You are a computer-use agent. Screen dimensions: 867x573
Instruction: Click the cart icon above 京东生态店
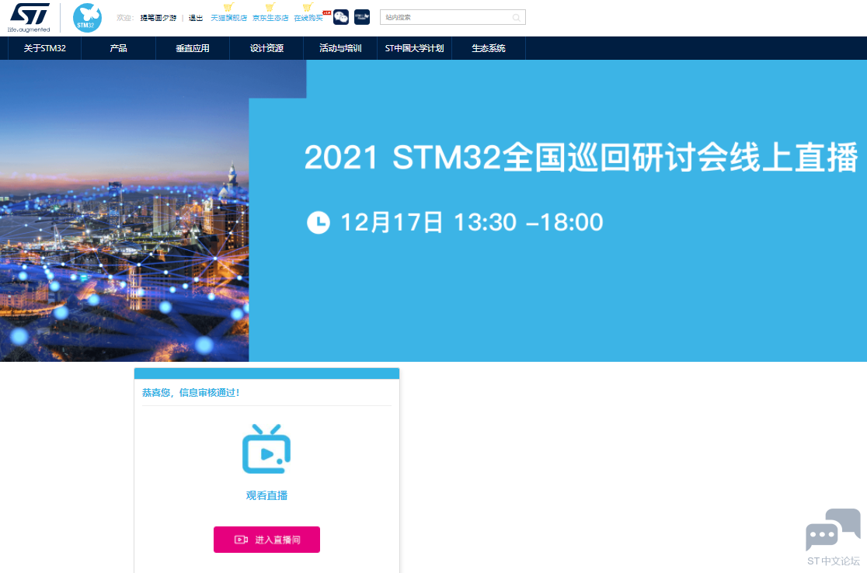[x=270, y=7]
